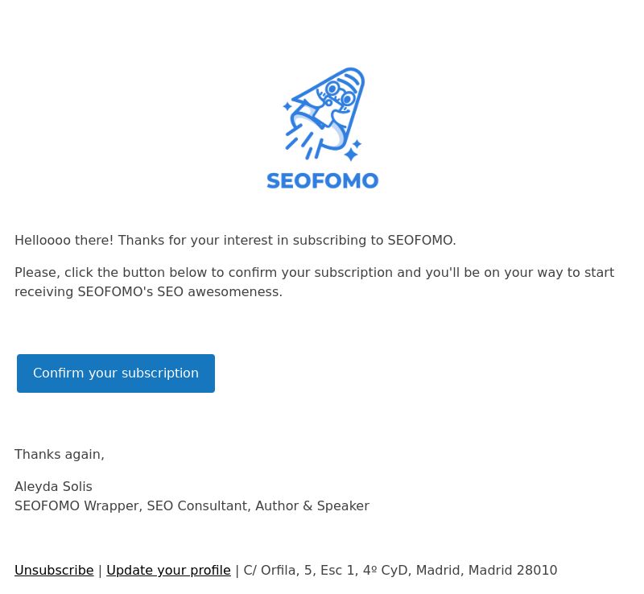Confirm your subscription with the blue button

(x=116, y=373)
